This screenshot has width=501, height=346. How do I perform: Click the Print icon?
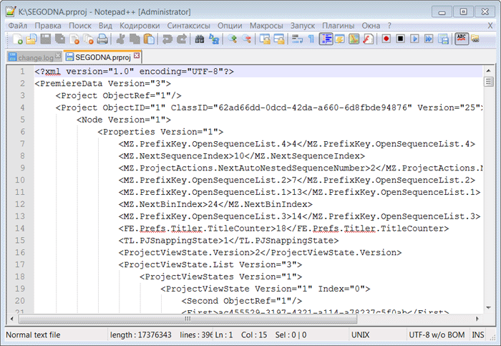point(102,39)
